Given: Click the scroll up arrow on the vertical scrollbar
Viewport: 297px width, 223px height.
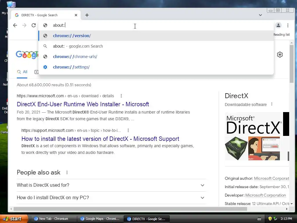Looking at the screenshot, I should click(291, 43).
